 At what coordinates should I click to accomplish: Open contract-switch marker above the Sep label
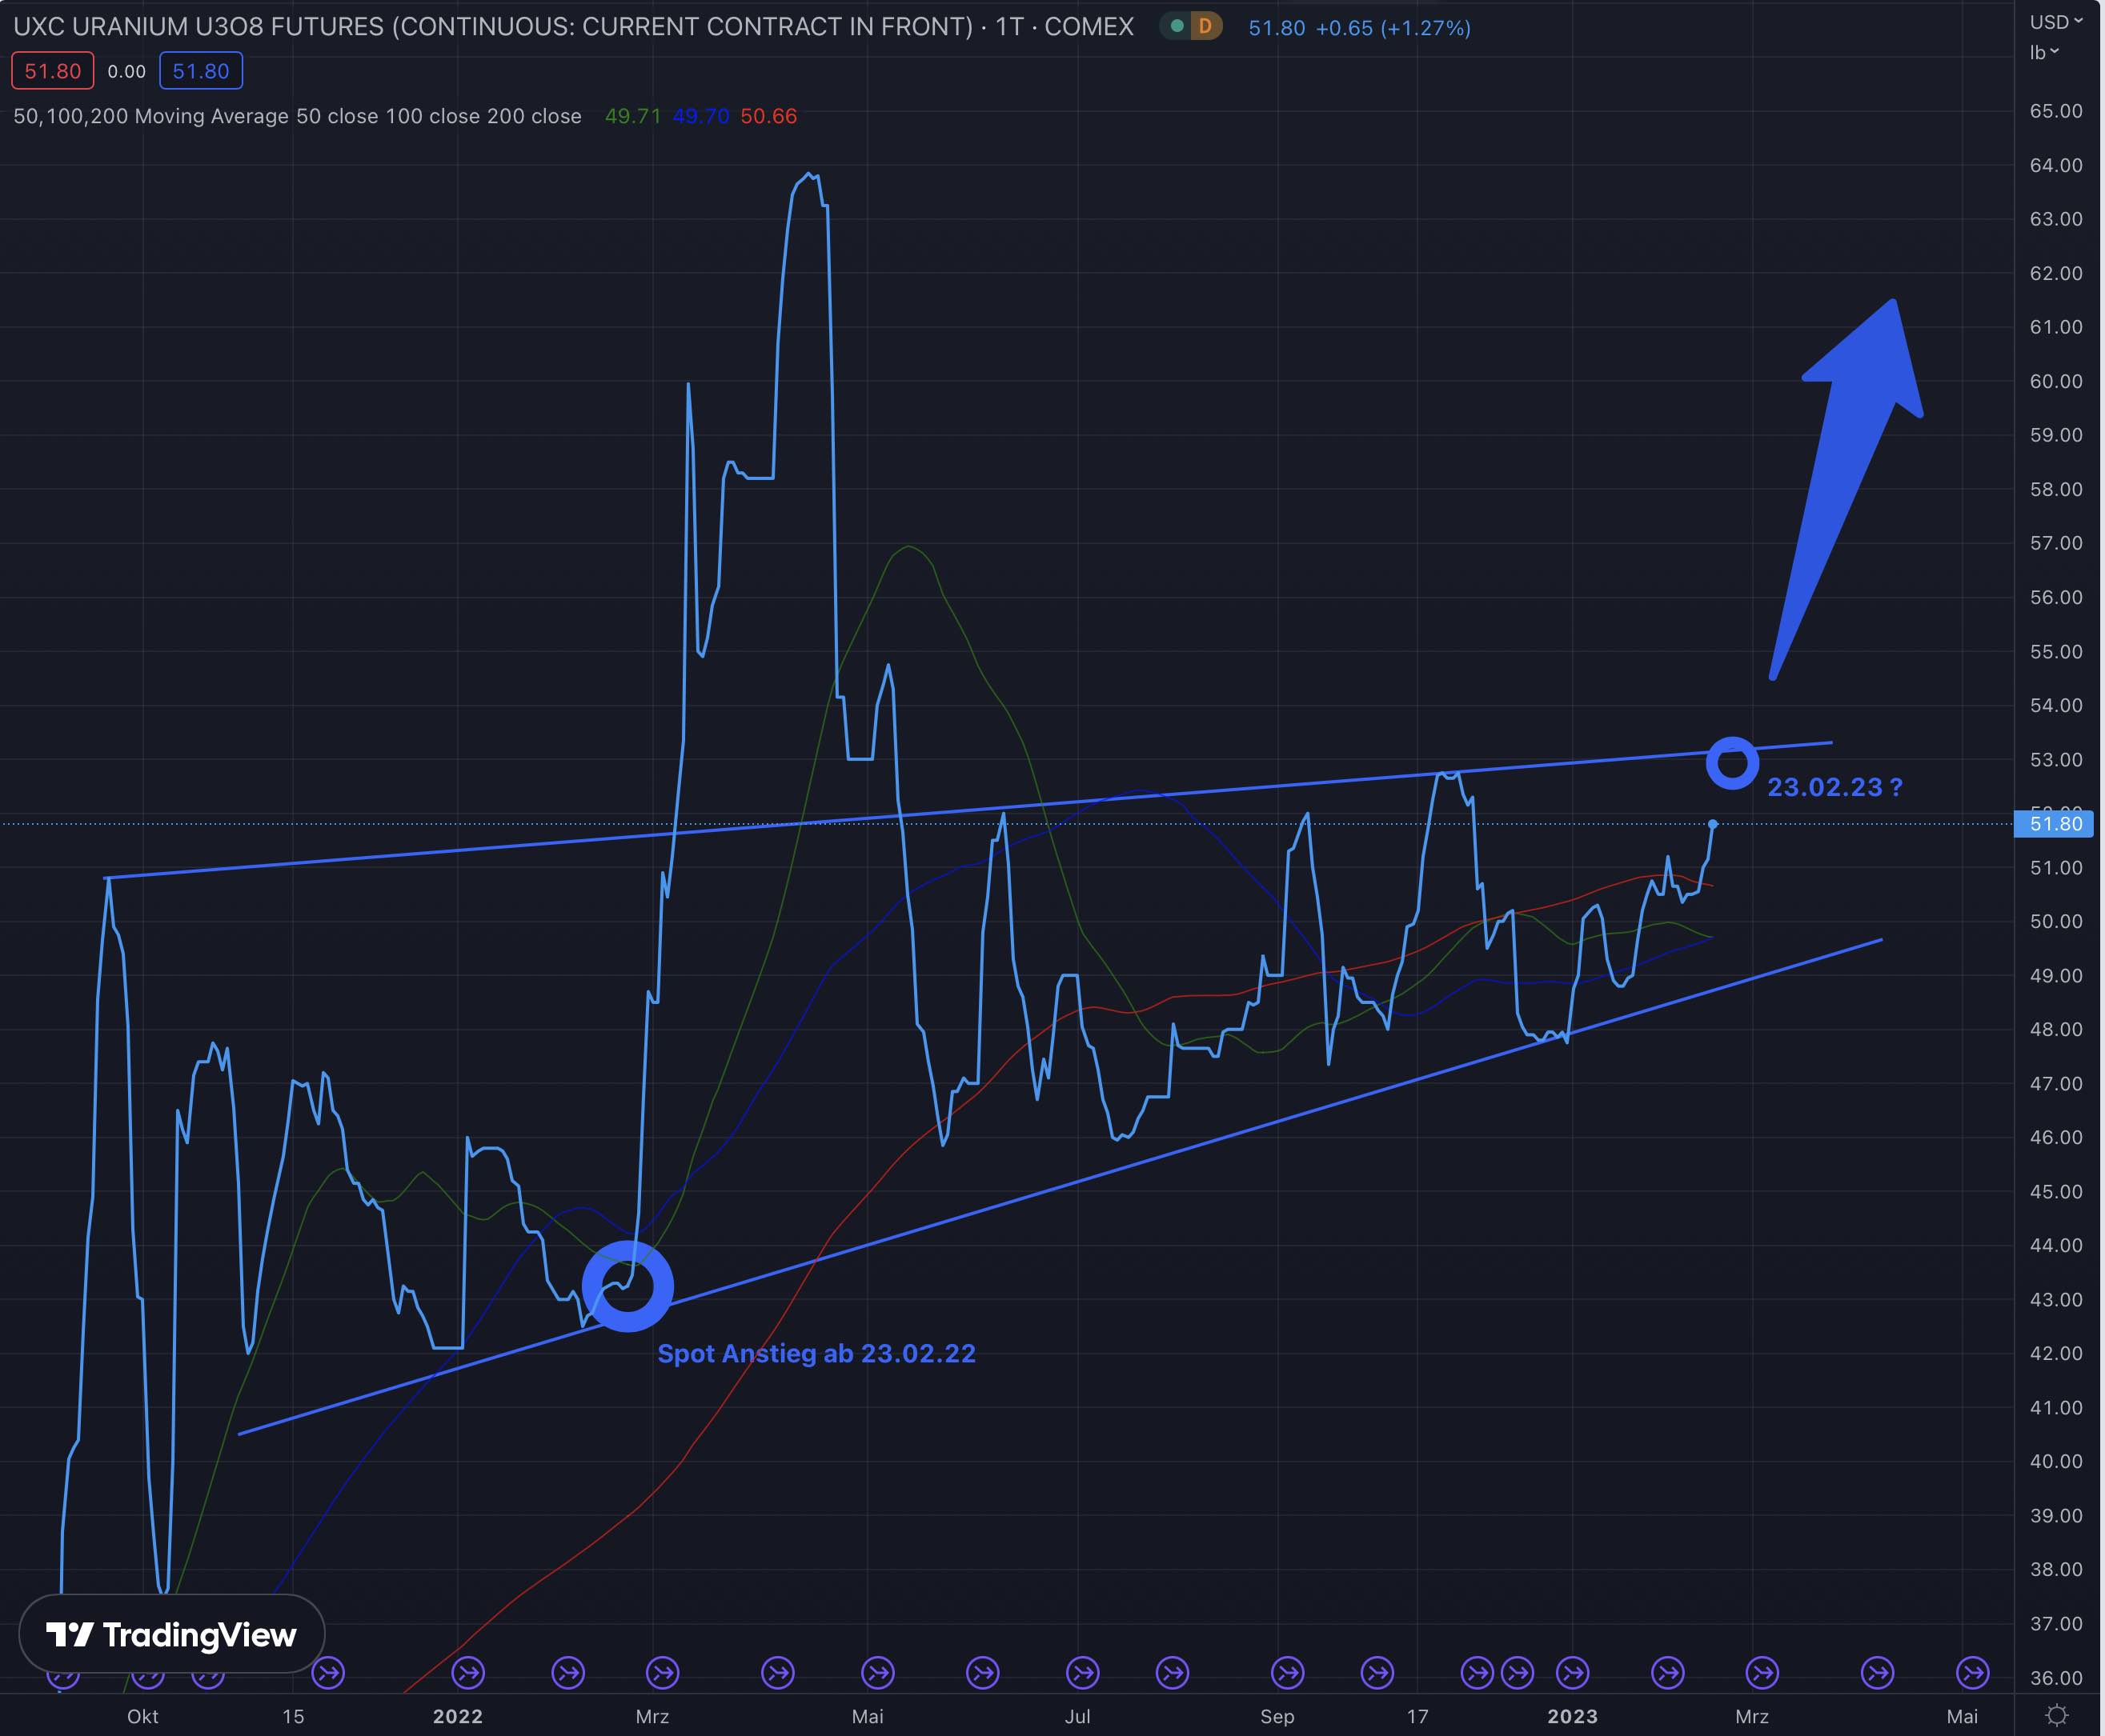pyautogui.click(x=1287, y=1672)
